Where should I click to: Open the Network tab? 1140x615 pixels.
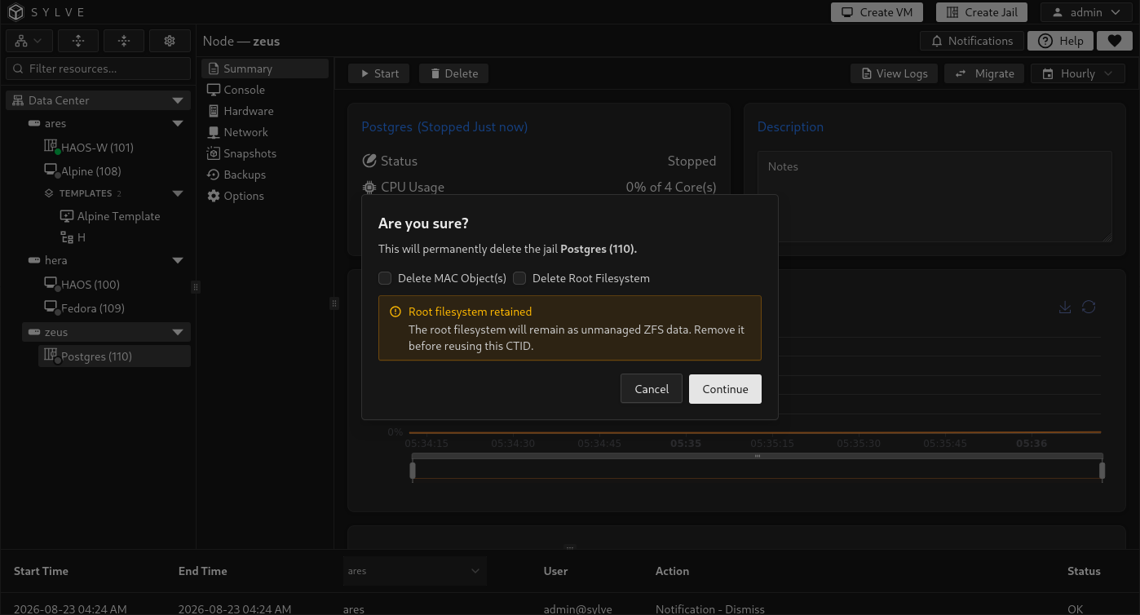(x=265, y=132)
